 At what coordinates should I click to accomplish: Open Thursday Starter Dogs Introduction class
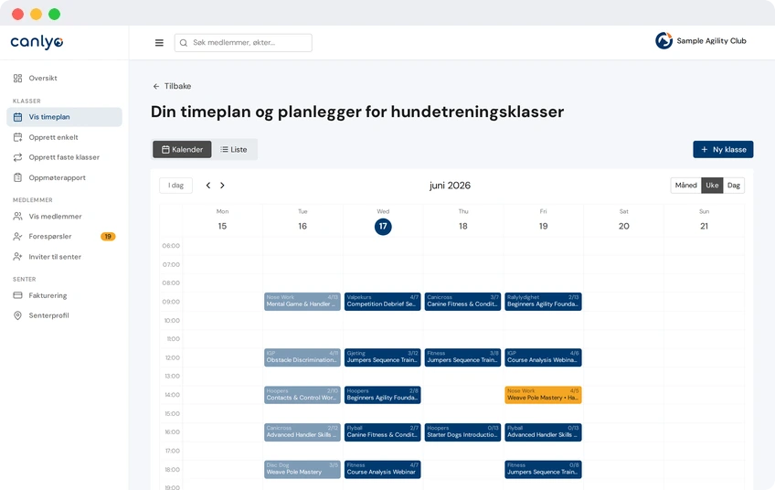(462, 432)
